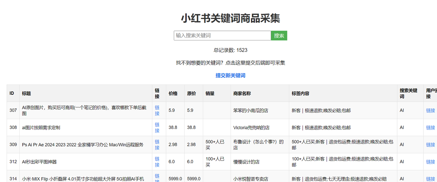The width and height of the screenshot is (437, 182).
Task: Open the 提交新关键词 link
Action: click(x=231, y=75)
